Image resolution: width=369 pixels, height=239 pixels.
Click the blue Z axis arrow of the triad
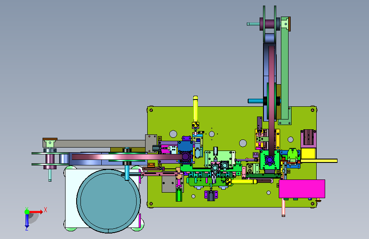(x=27, y=220)
